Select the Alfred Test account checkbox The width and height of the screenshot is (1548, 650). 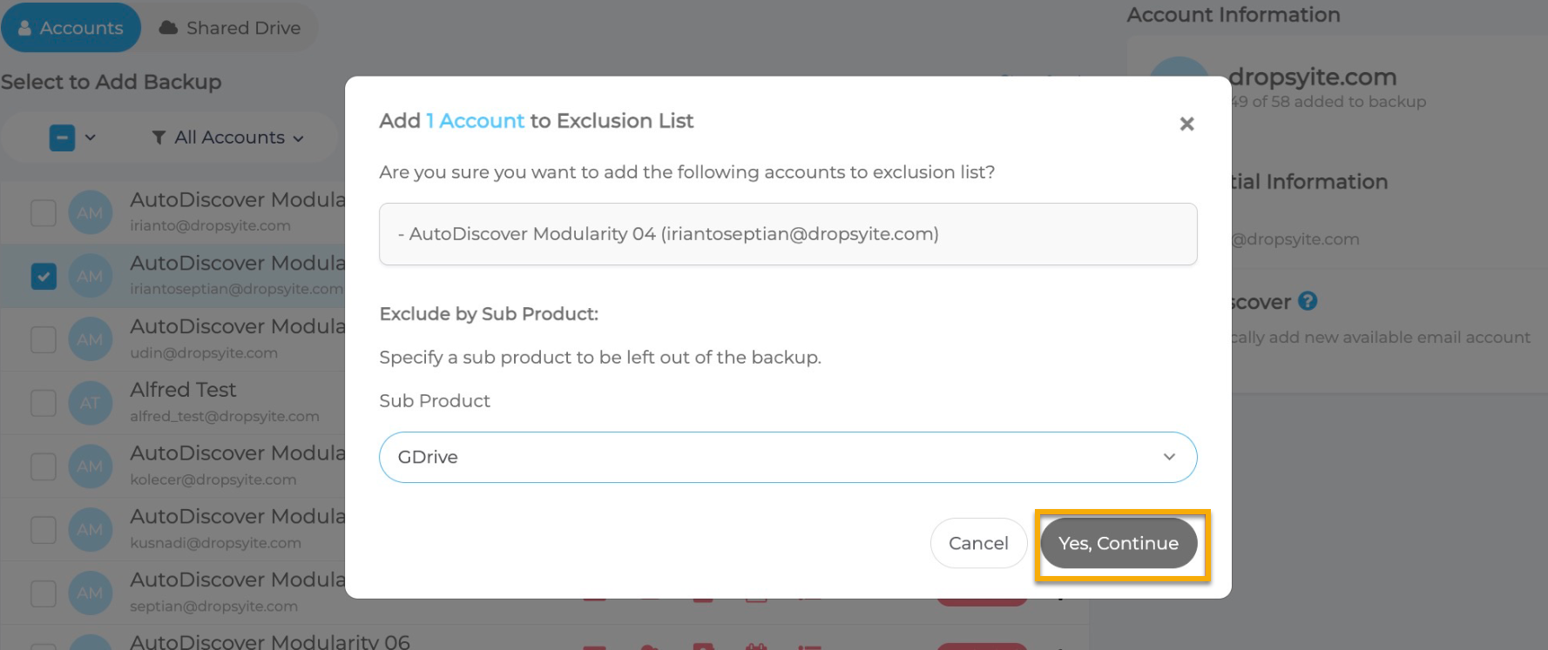point(44,404)
